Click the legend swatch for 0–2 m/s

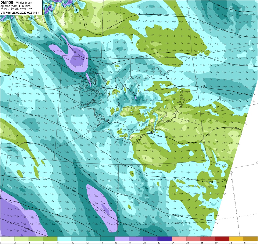[x=7, y=239]
